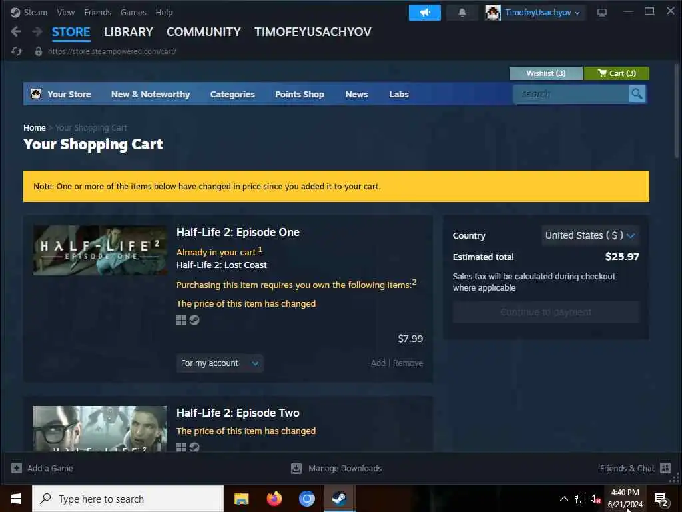Click the TimofeyUsachyov profile avatar
Screen dimensions: 682x512
pyautogui.click(x=493, y=13)
